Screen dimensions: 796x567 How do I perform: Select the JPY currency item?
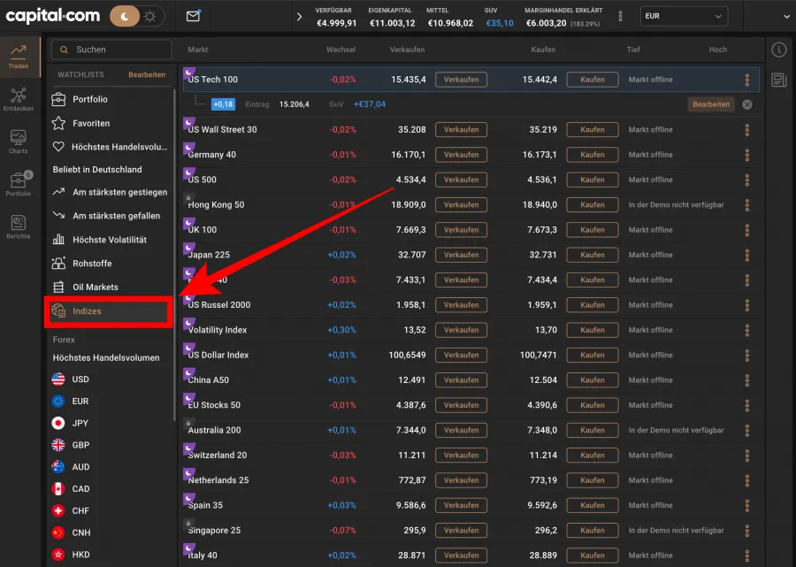tap(80, 423)
